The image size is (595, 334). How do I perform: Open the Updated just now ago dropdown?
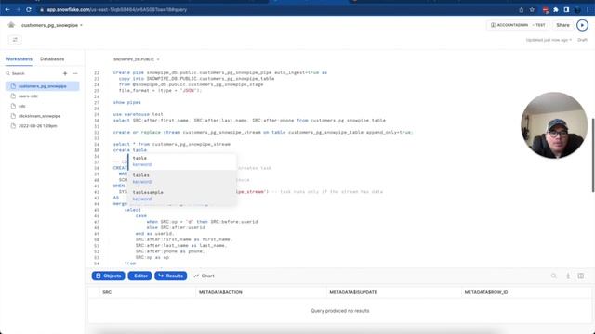tap(549, 40)
